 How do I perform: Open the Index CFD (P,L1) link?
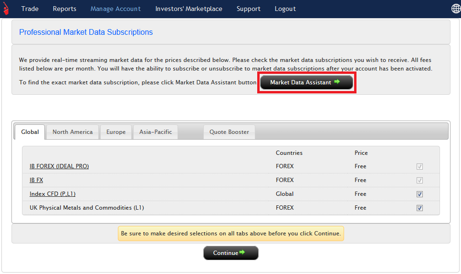coord(52,194)
